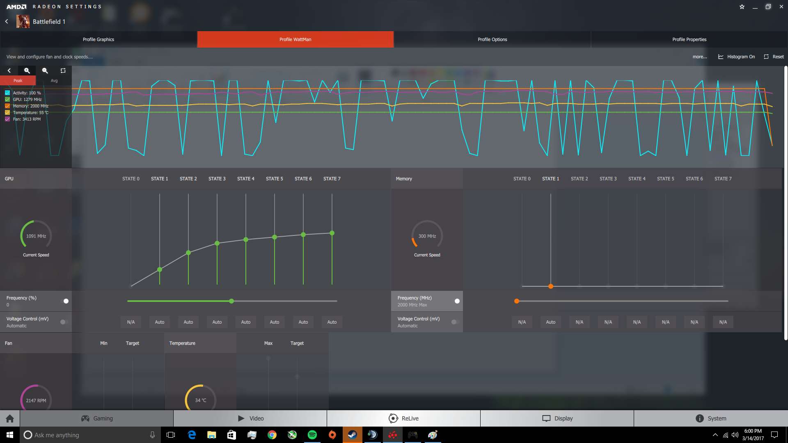Click the GPU frequency slider handle
The height and width of the screenshot is (443, 788).
[231, 301]
